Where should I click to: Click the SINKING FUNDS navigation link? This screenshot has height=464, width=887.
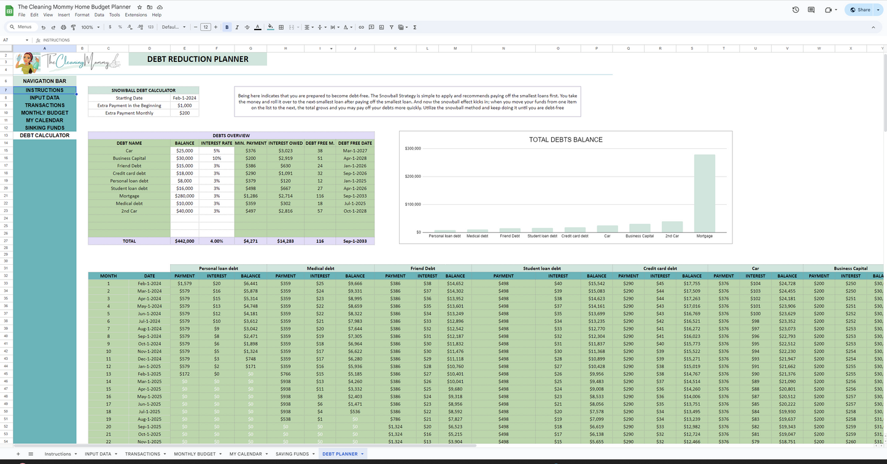45,128
